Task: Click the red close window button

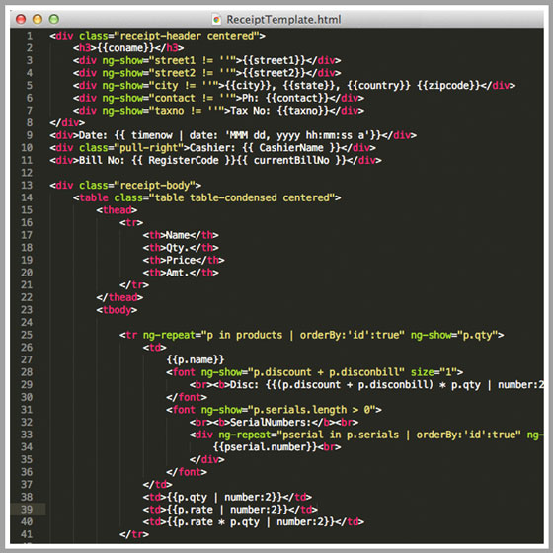Action: tap(21, 19)
